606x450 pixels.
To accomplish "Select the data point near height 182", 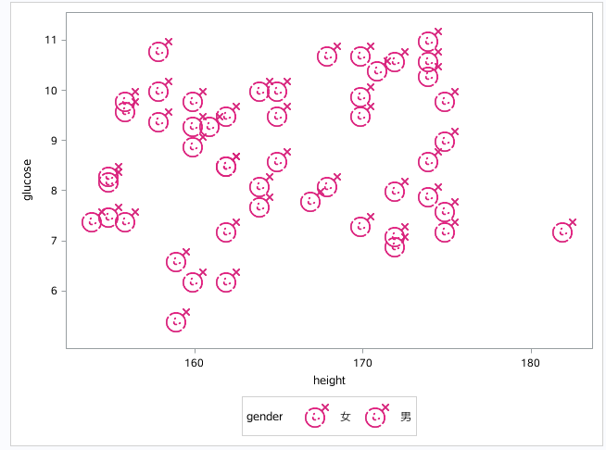I will click(x=562, y=231).
